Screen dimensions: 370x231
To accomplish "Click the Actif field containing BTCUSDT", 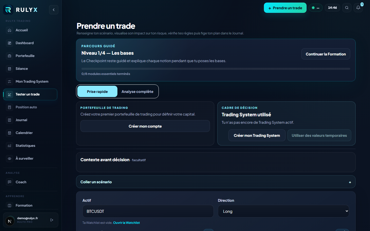I will (148, 211).
